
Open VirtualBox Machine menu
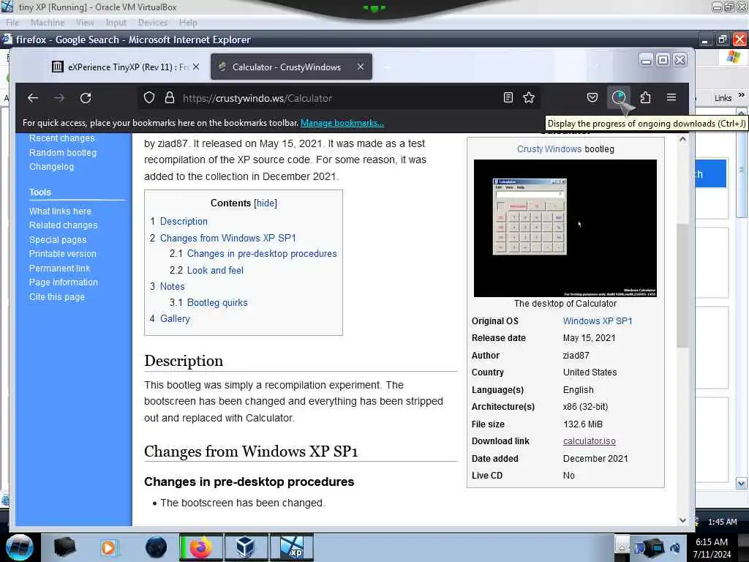coord(48,23)
